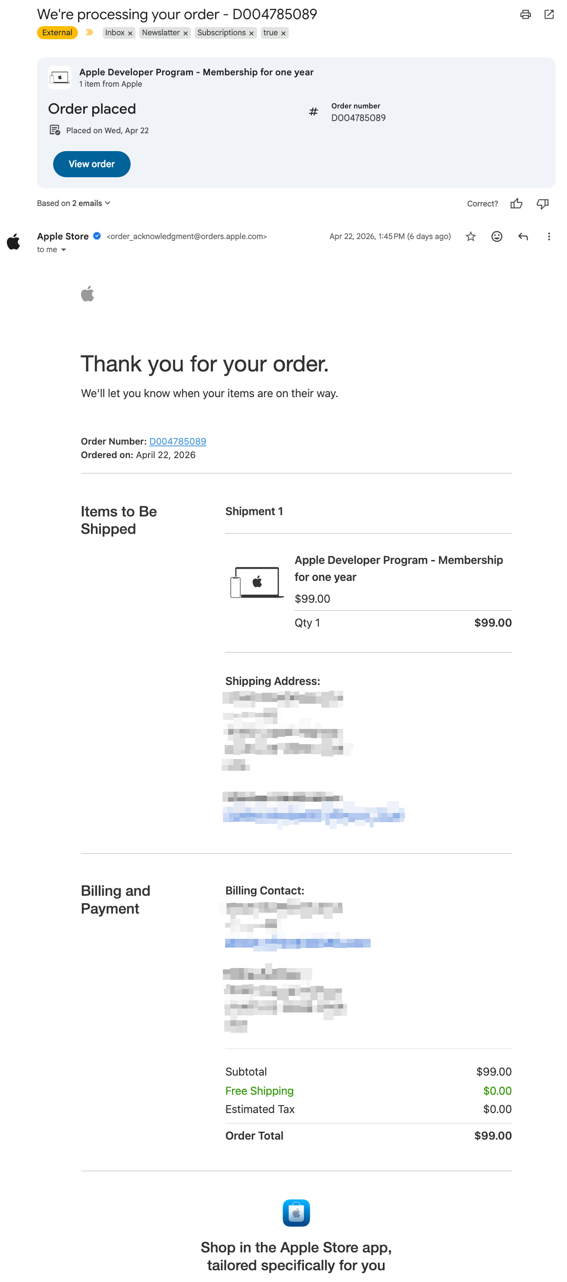Click the Apple Store app icon
The image size is (567, 1282).
(296, 1213)
